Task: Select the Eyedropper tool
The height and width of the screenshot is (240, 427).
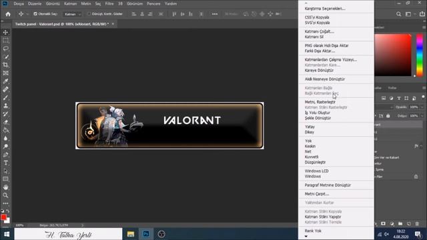Action: [x=5, y=81]
